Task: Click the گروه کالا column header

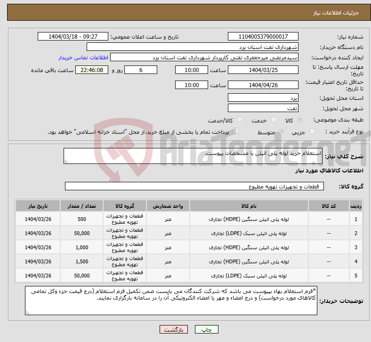Action: tap(125, 206)
